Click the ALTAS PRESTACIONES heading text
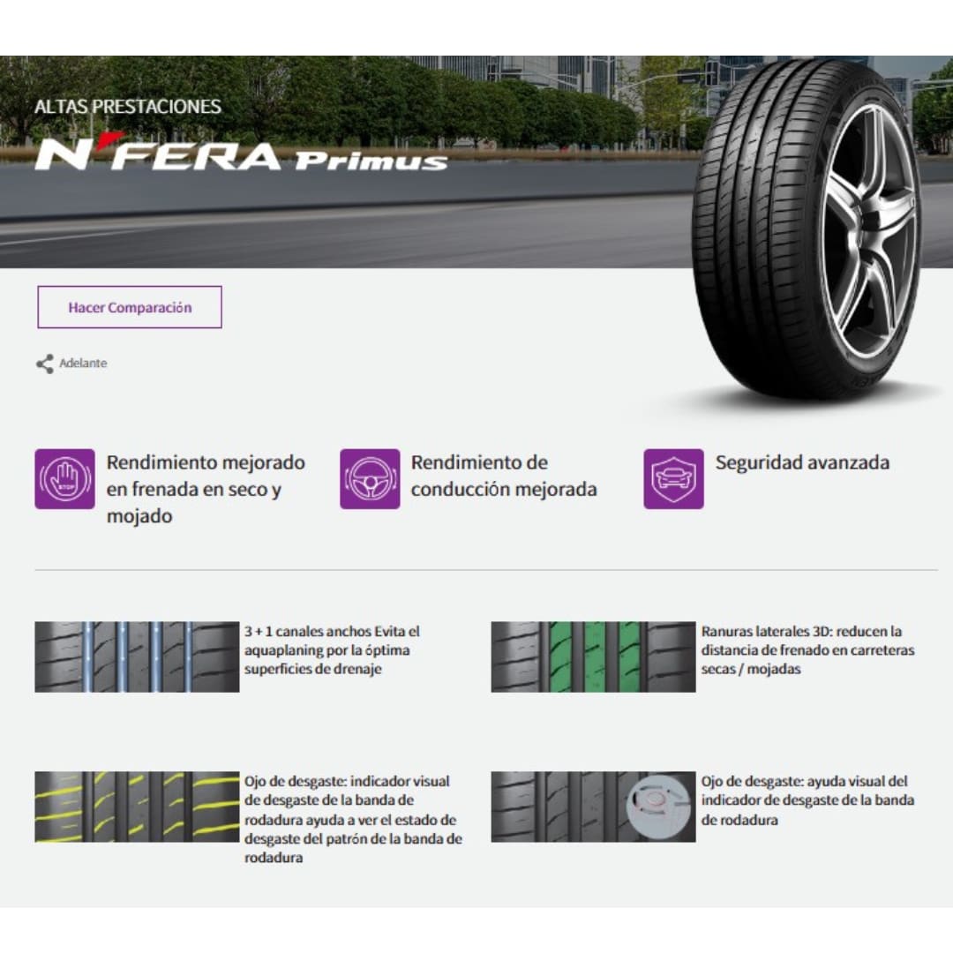The height and width of the screenshot is (953, 953). point(128,107)
